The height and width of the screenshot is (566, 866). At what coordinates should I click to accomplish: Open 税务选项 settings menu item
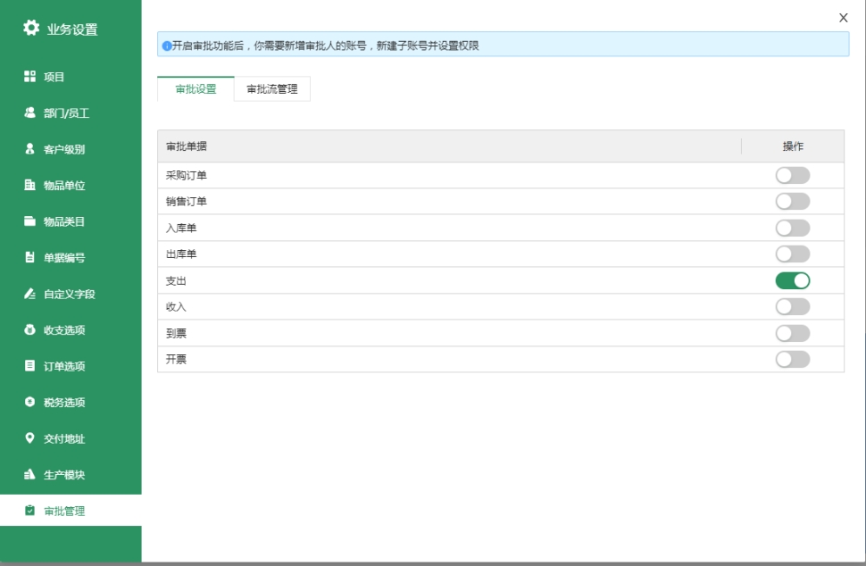tap(64, 403)
